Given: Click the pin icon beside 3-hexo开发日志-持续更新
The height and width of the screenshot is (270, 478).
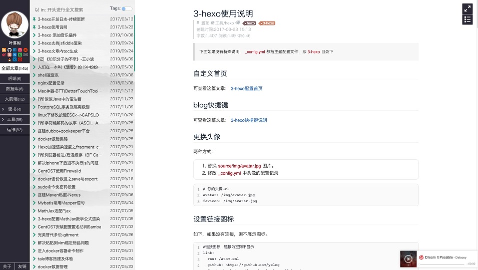Looking at the screenshot, I should [34, 19].
